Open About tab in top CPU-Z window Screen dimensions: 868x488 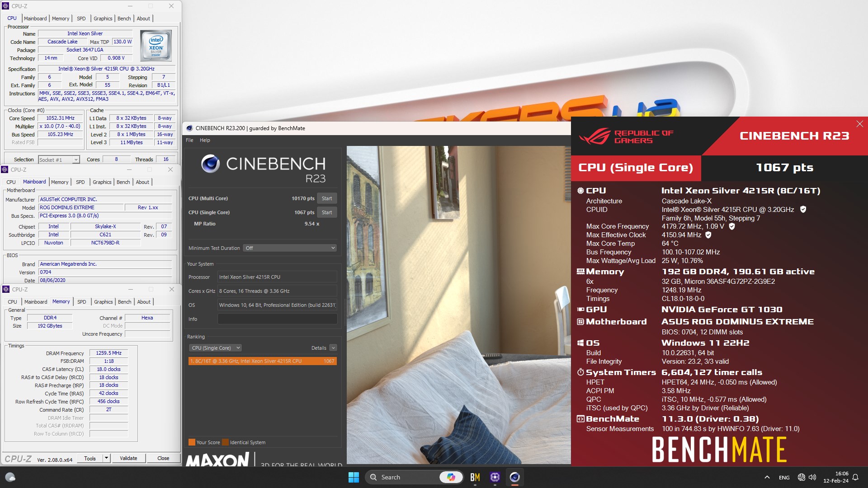pos(143,19)
